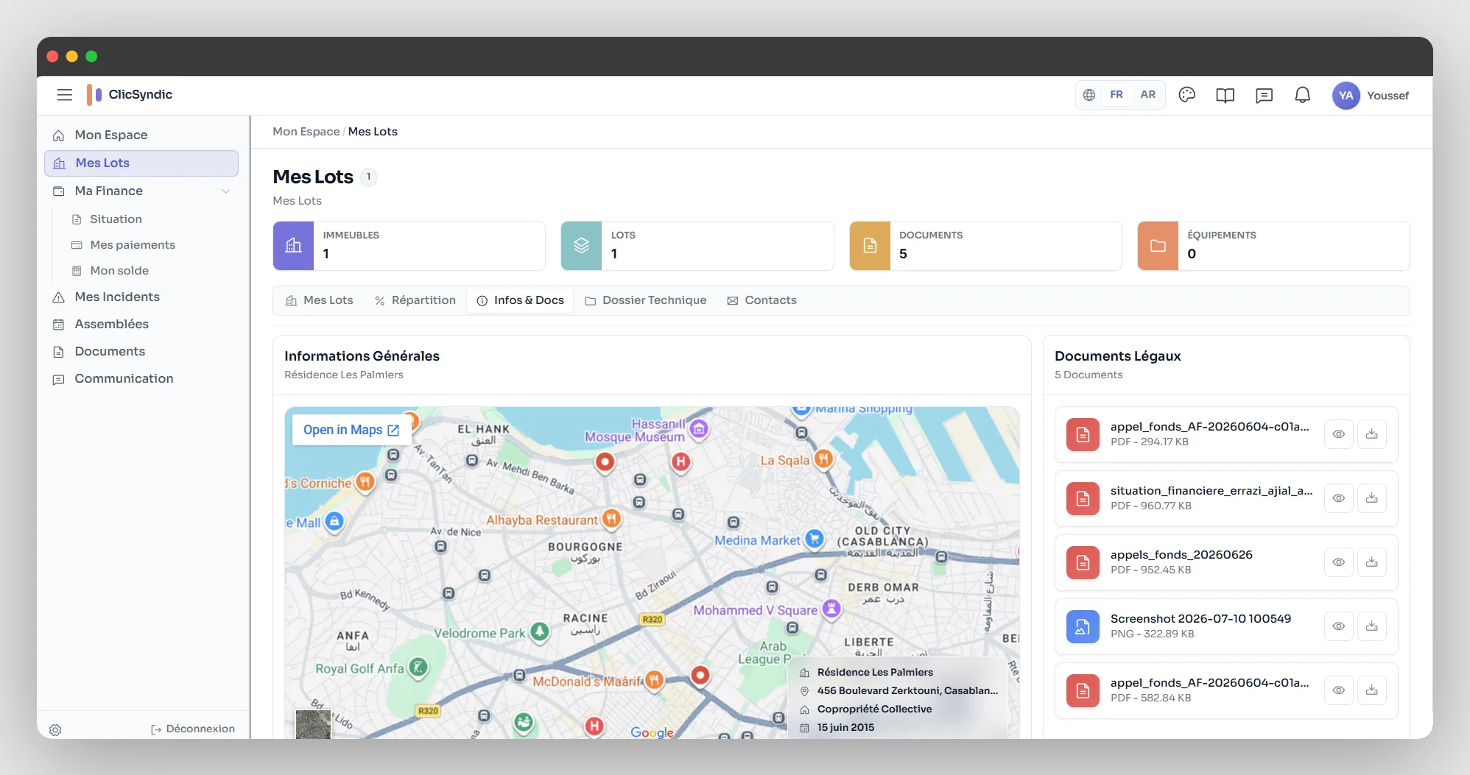Viewport: 1470px width, 775px height.
Task: Switch the interface language to AR
Action: tap(1147, 95)
